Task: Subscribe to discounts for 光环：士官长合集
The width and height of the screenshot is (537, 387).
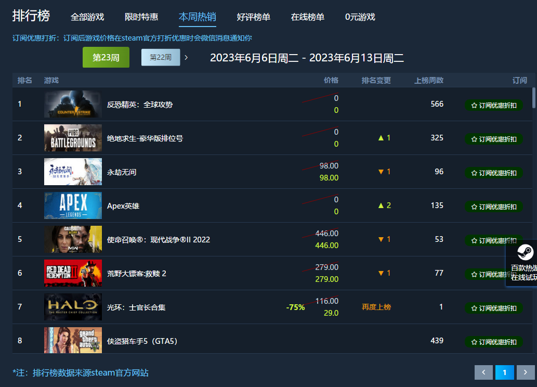Action: coord(493,308)
